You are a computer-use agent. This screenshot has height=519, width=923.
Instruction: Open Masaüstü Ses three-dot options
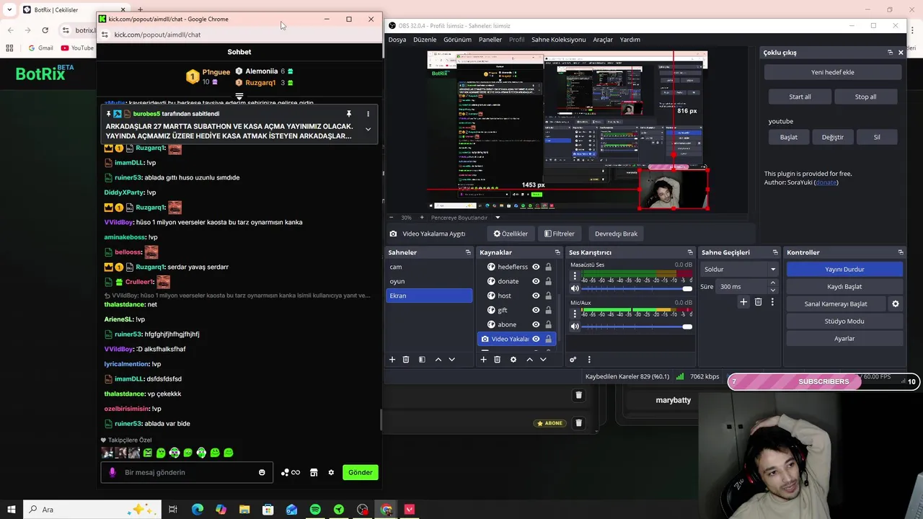pos(575,276)
